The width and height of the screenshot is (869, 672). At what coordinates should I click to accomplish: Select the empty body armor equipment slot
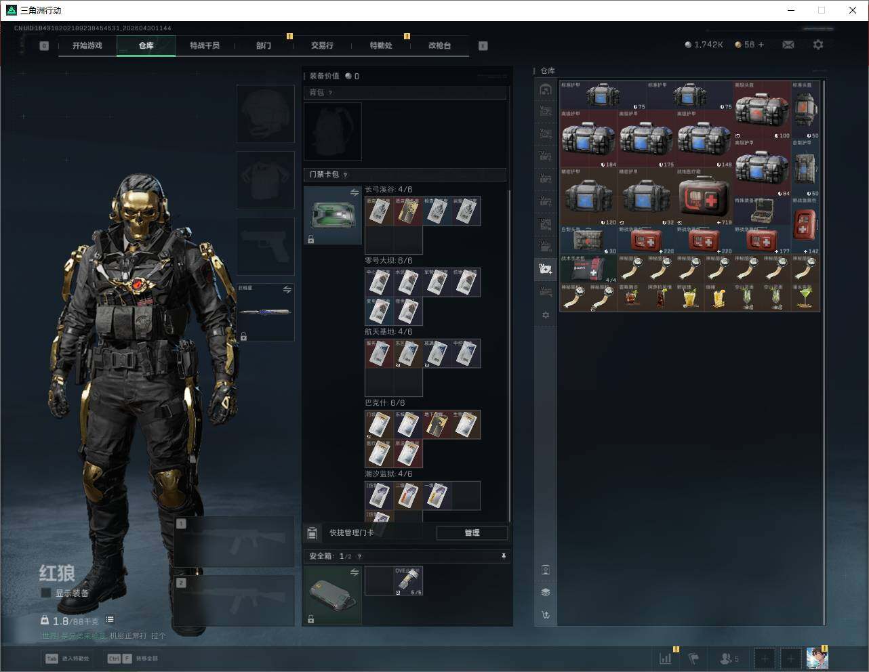266,180
